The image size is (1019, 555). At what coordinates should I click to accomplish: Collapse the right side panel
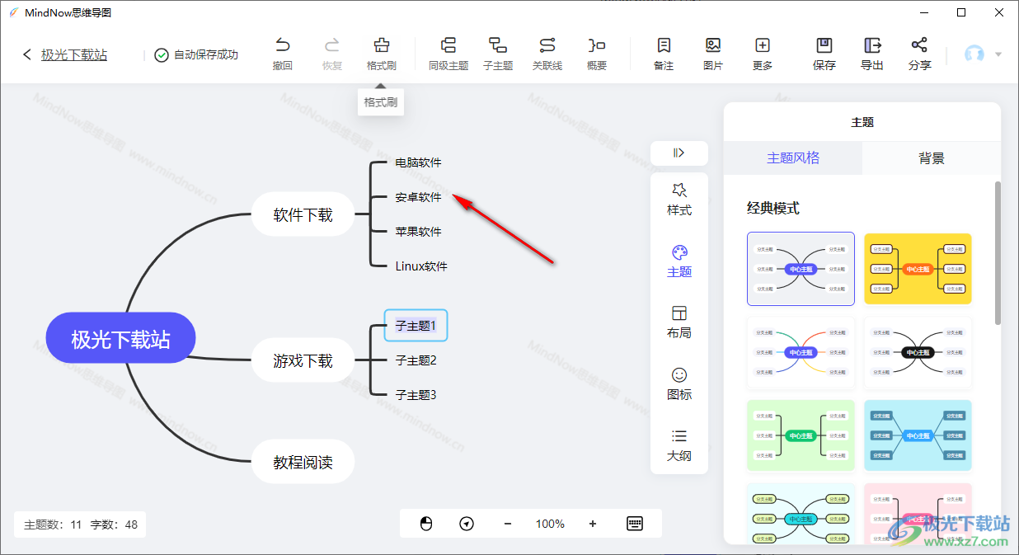point(679,153)
